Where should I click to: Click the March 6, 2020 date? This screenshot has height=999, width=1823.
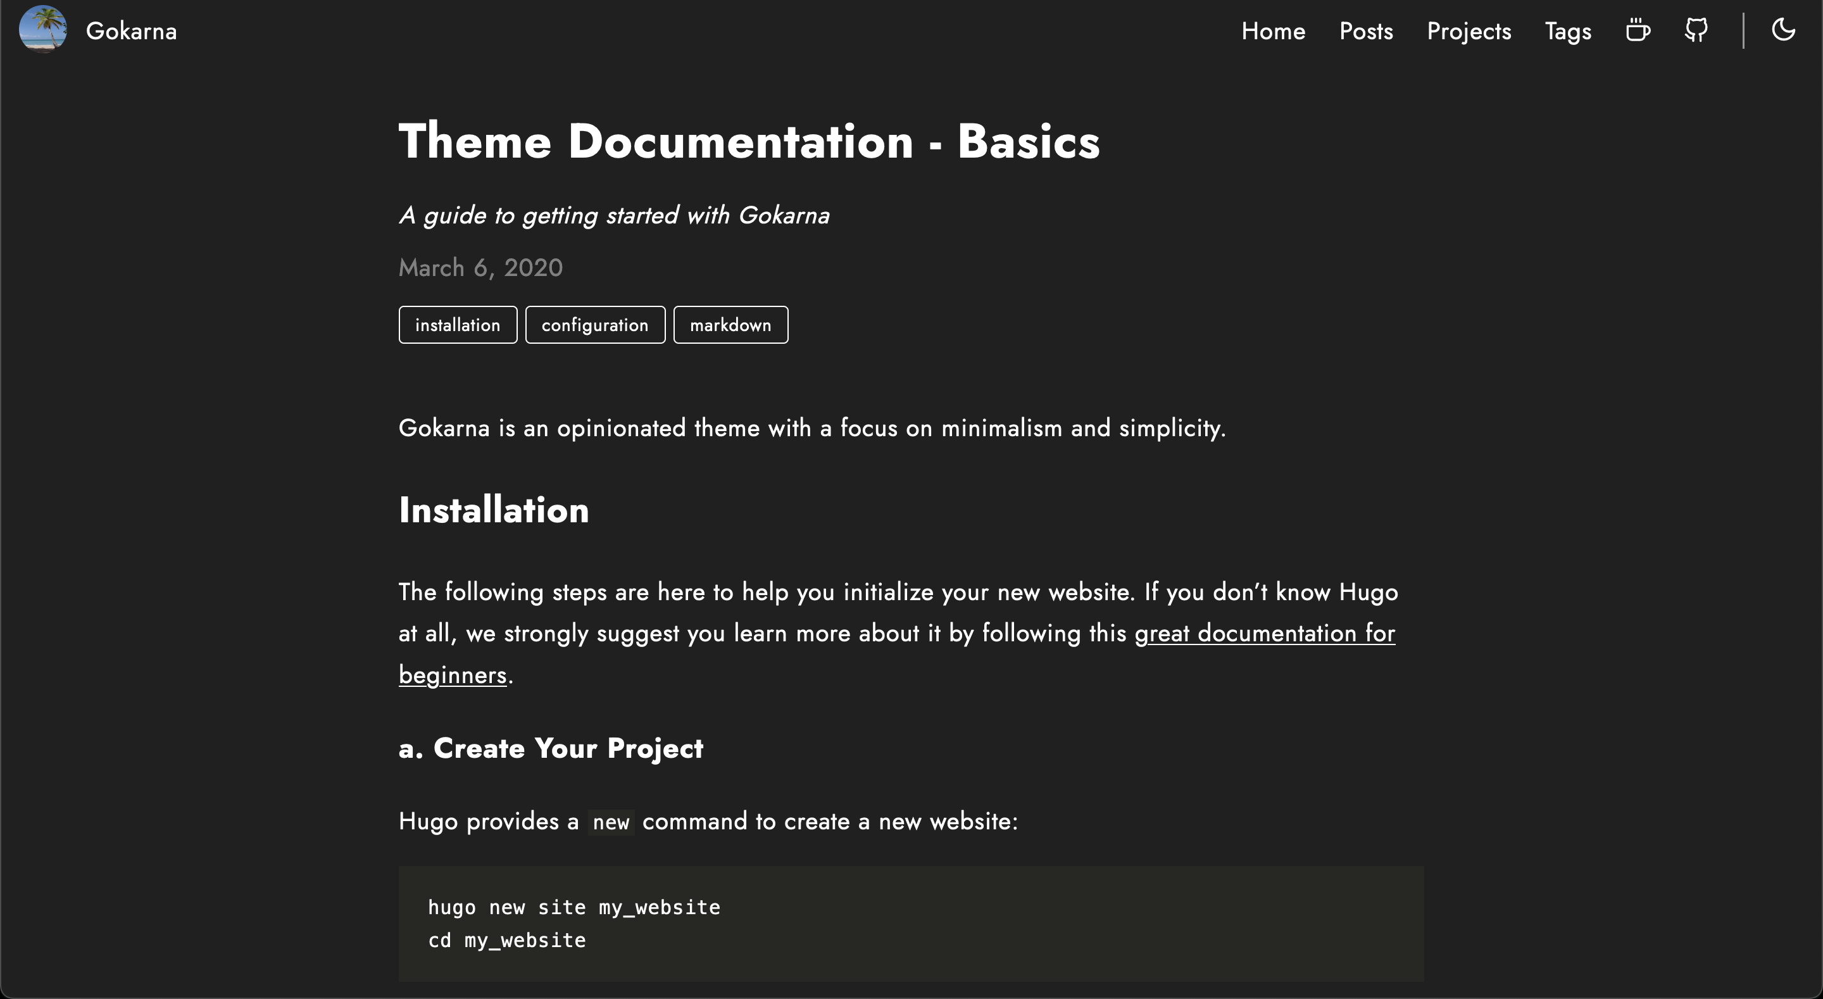[480, 268]
